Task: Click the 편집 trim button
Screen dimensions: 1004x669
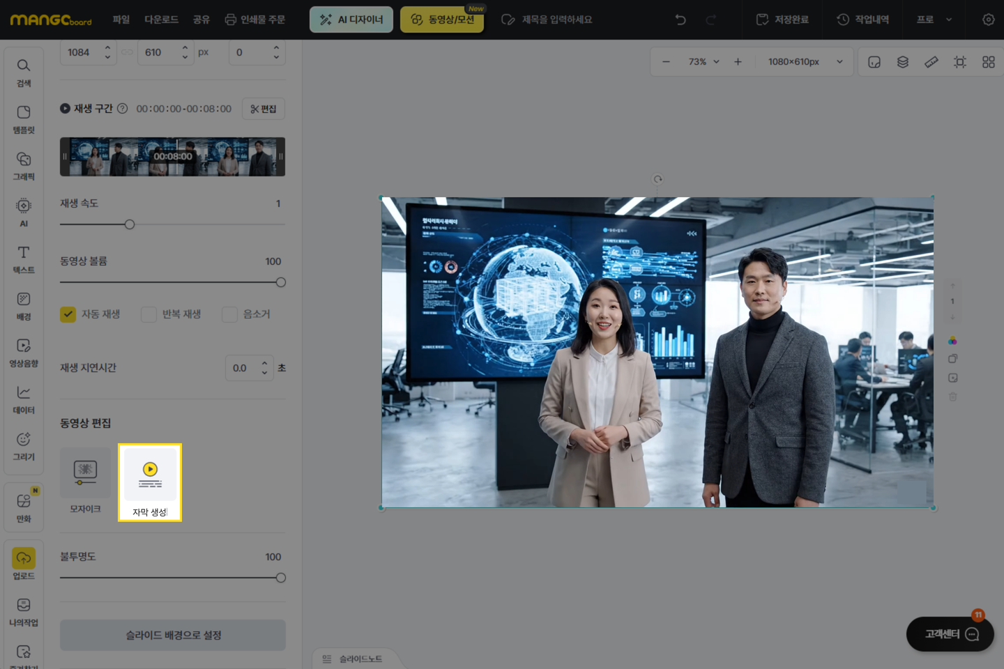Action: [x=264, y=109]
